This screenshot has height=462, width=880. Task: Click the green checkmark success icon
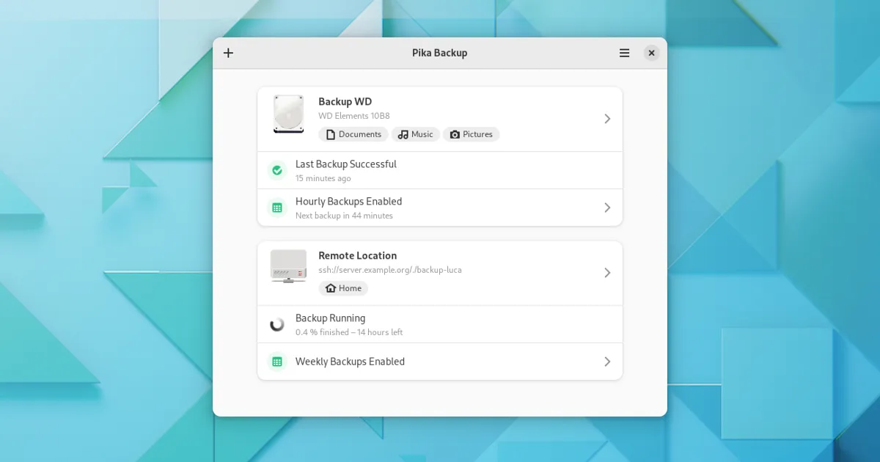[x=277, y=170]
